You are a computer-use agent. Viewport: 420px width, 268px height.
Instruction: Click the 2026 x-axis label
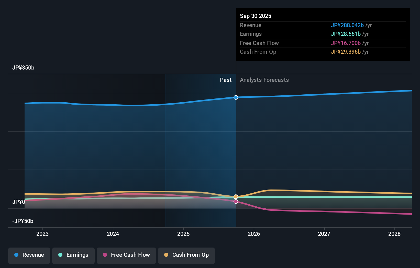[254, 234]
